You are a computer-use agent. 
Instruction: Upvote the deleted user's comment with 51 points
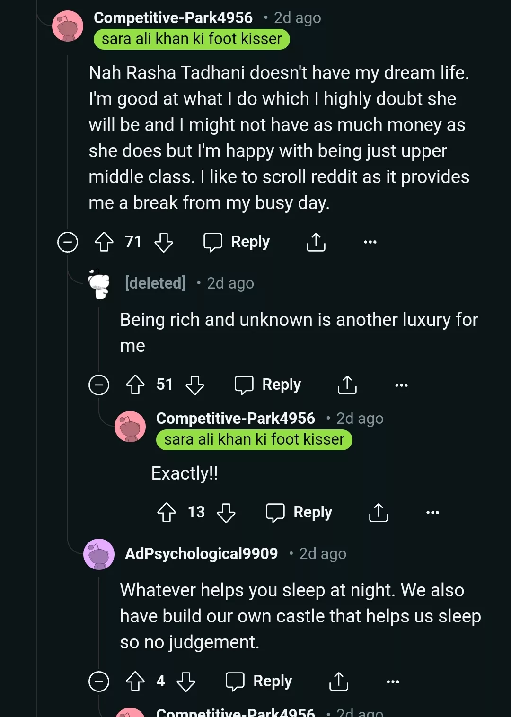135,385
